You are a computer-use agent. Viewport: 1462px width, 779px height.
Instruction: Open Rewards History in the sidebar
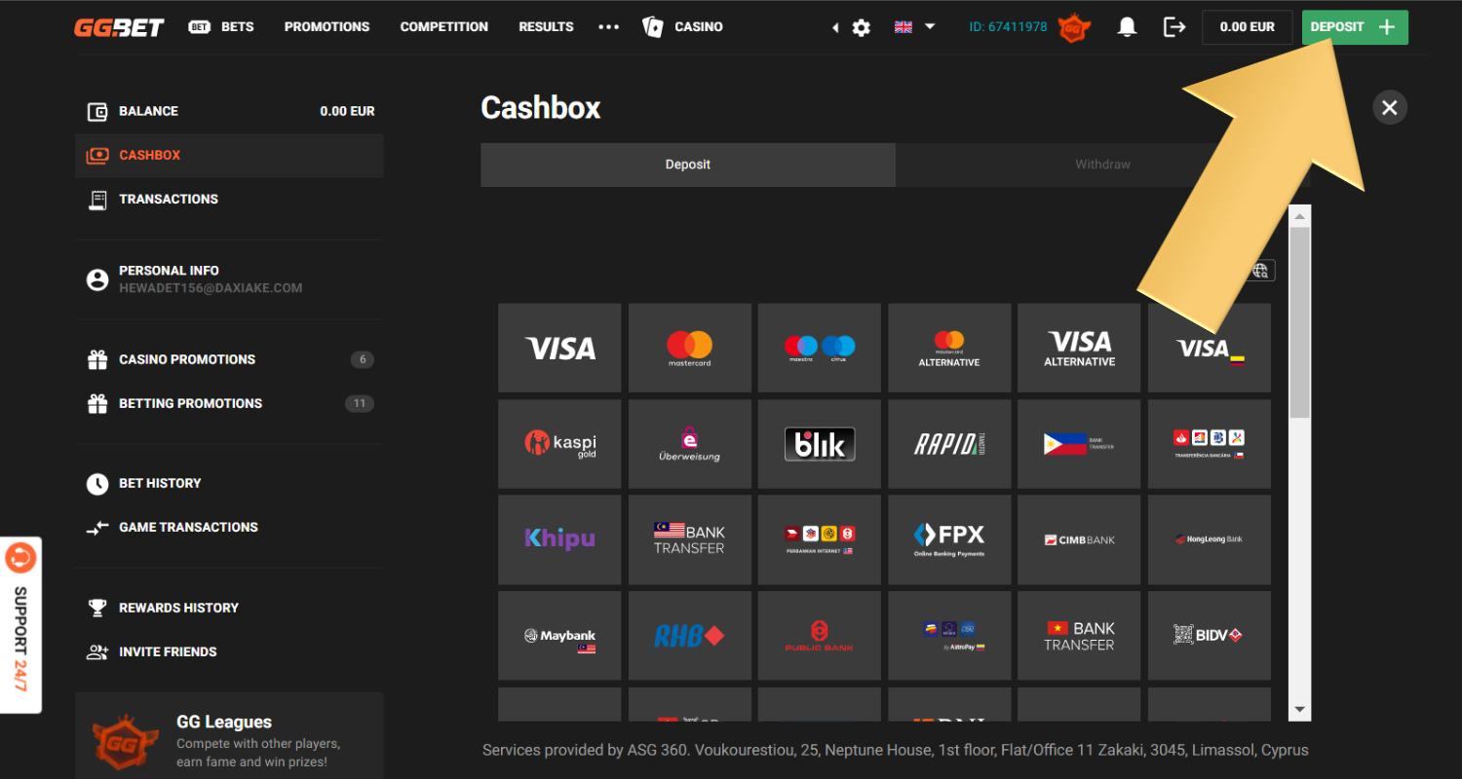click(229, 608)
